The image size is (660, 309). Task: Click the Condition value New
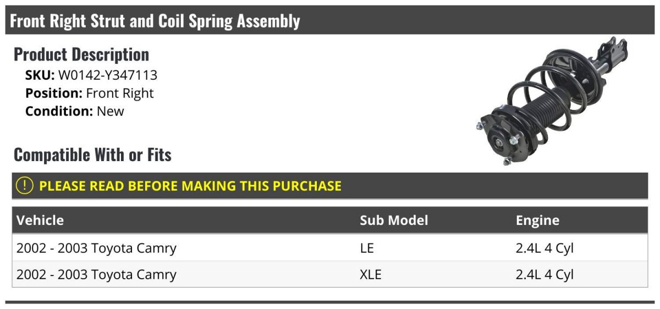tap(111, 111)
